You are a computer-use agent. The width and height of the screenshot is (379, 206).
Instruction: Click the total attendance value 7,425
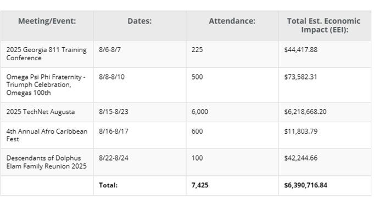coord(200,185)
